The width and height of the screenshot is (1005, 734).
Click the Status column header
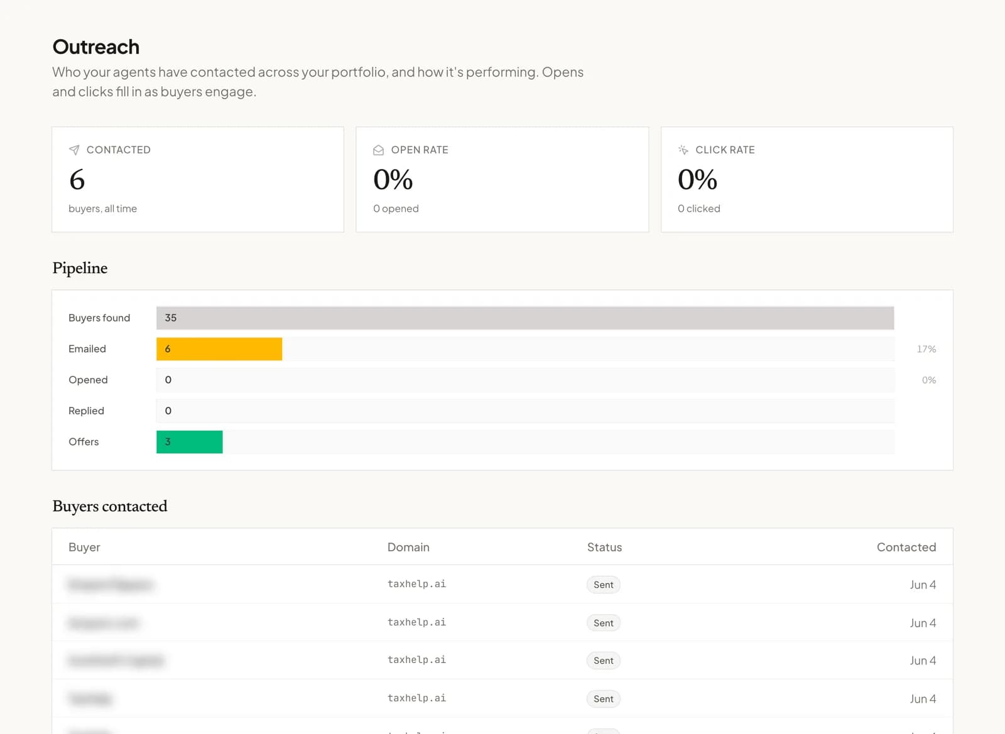[604, 548]
